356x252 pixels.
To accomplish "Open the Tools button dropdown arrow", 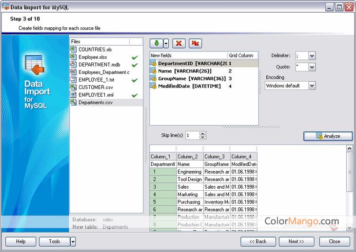I will tap(73, 242).
